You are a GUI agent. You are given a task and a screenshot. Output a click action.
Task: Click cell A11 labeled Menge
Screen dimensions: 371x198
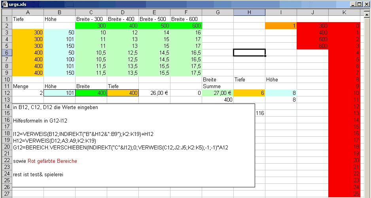(x=28, y=86)
